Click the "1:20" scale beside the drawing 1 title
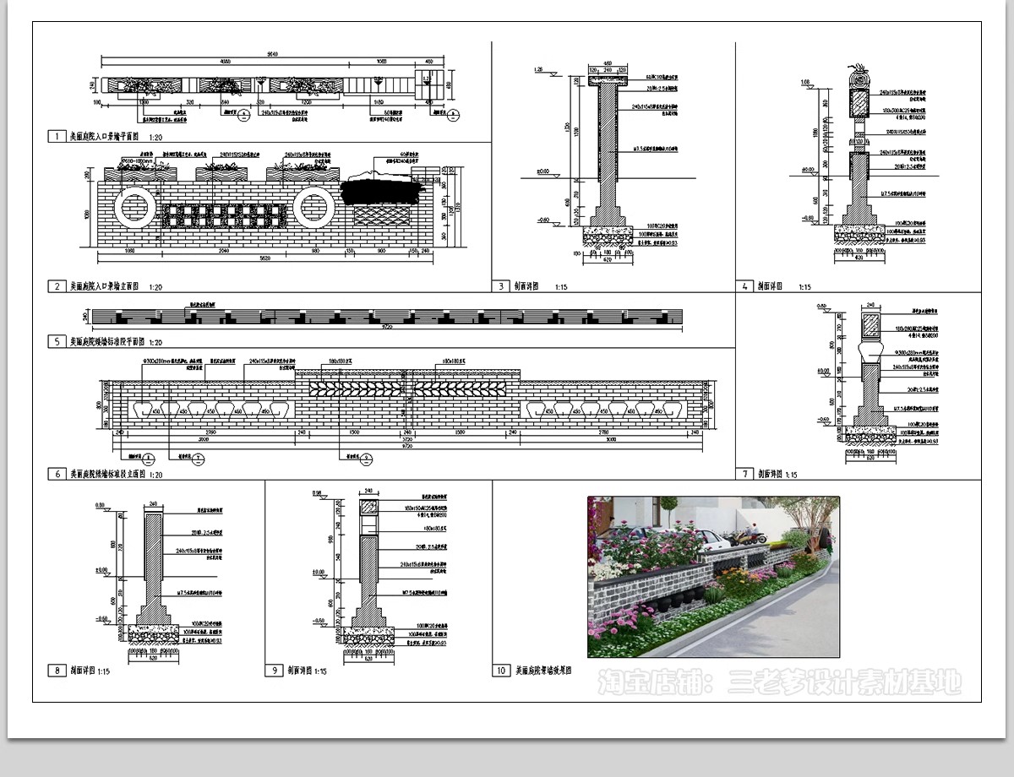The image size is (1014, 777). [155, 137]
